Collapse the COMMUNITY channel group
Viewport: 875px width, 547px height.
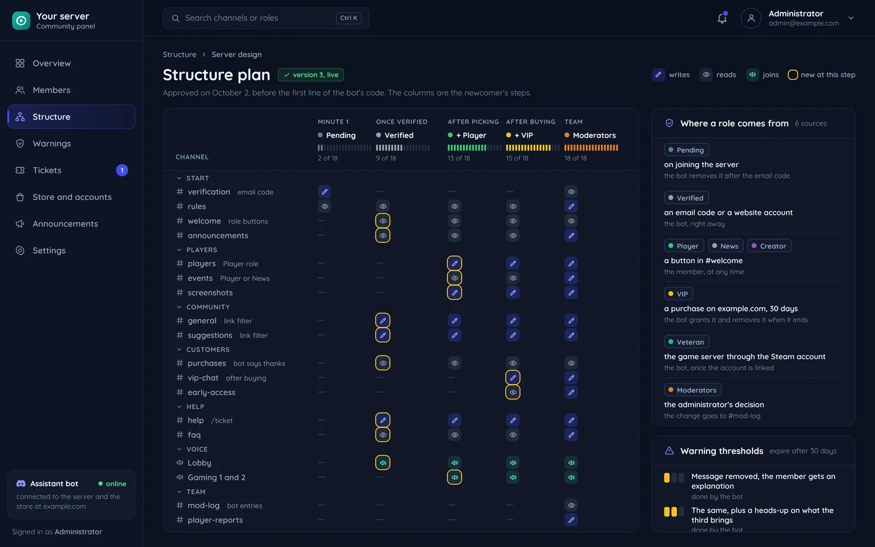pos(179,307)
